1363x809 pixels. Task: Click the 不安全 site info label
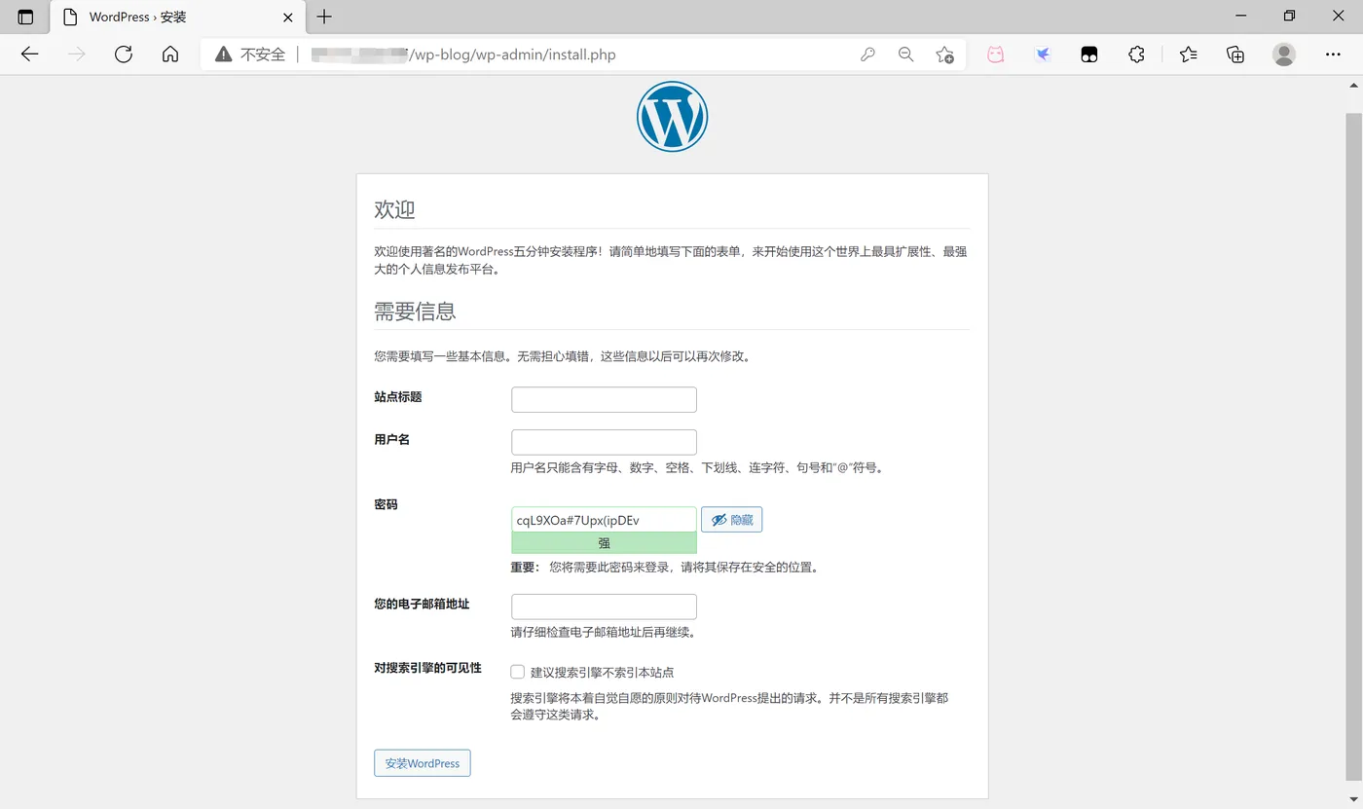(263, 55)
